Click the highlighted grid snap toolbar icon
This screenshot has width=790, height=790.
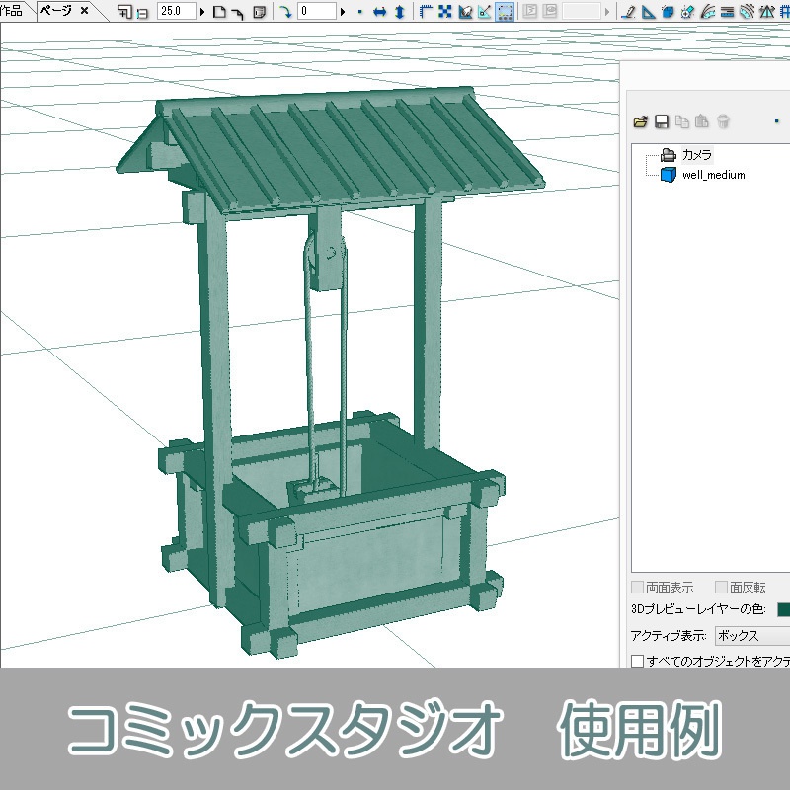click(505, 12)
